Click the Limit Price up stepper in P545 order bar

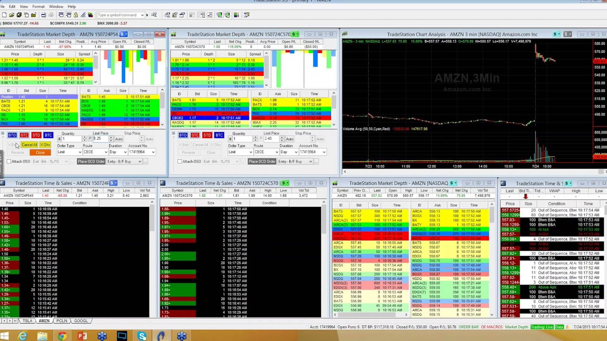(x=110, y=137)
